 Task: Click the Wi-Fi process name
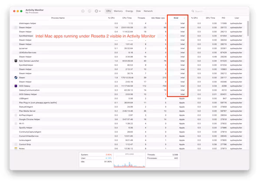tap(21, 124)
